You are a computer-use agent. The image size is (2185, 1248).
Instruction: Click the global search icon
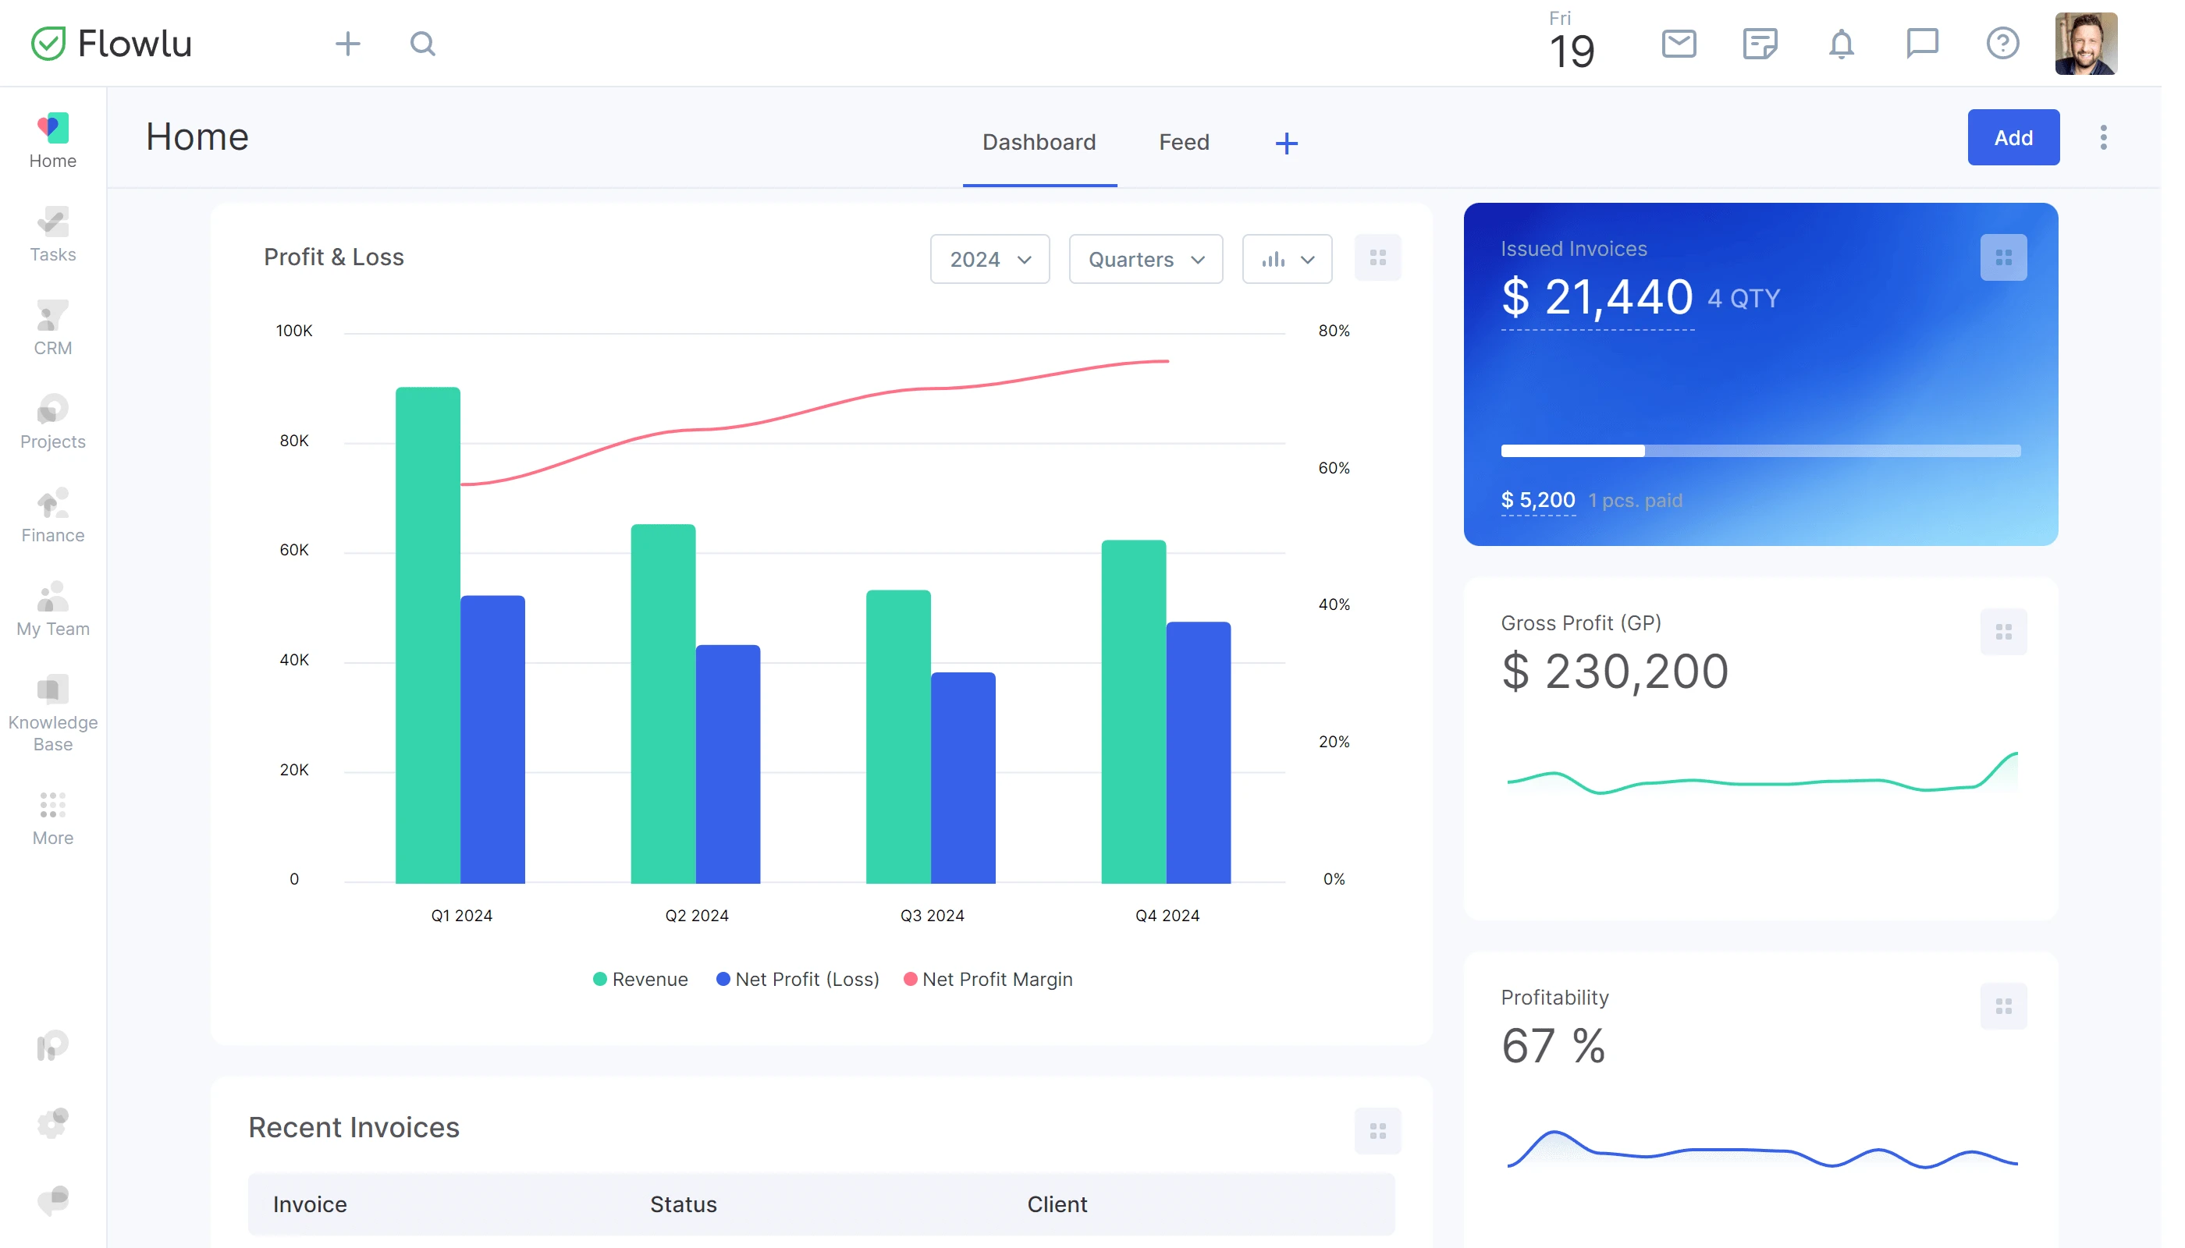point(422,44)
